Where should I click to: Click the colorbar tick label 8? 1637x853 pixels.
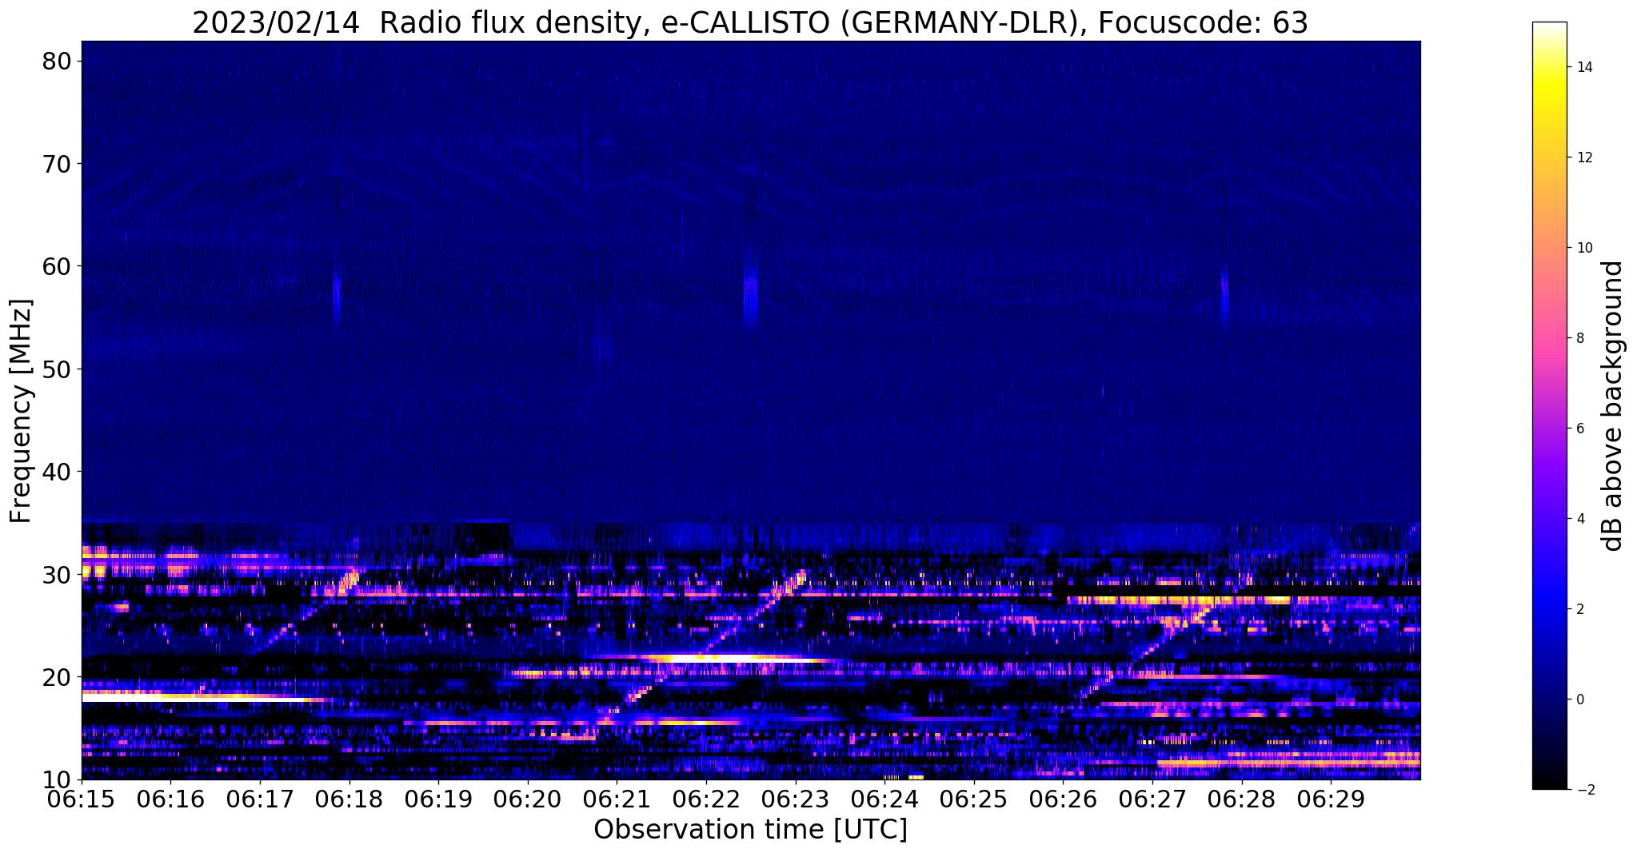(x=1579, y=338)
